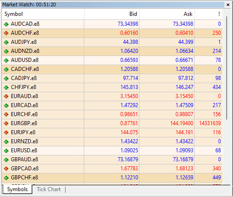
Task: Click the red arrow icon next to EURAUD.e8
Action: click(6, 96)
